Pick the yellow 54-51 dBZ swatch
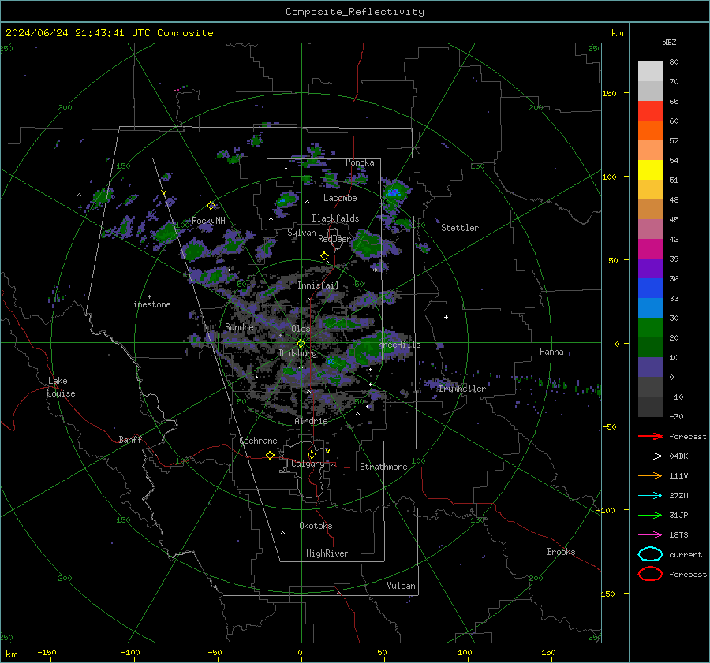 pyautogui.click(x=650, y=170)
